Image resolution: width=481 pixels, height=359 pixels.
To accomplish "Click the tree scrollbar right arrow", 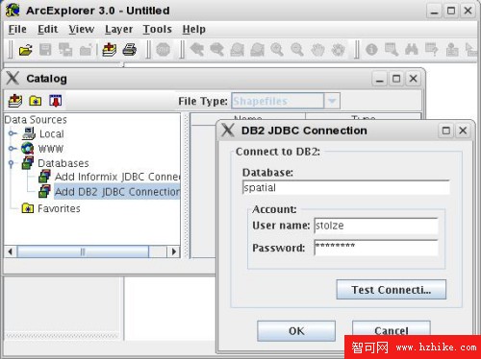I will tap(174, 251).
